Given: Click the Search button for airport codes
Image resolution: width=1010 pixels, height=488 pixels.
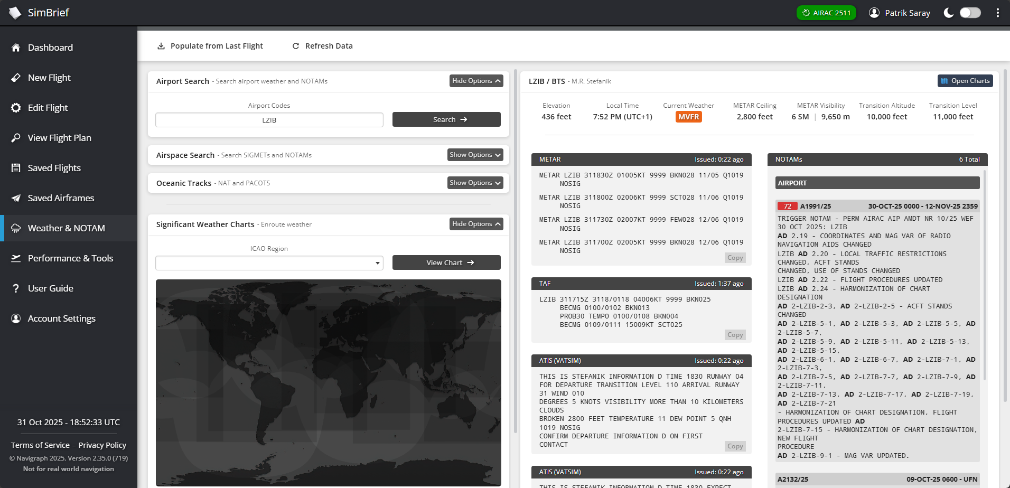Looking at the screenshot, I should tap(446, 119).
